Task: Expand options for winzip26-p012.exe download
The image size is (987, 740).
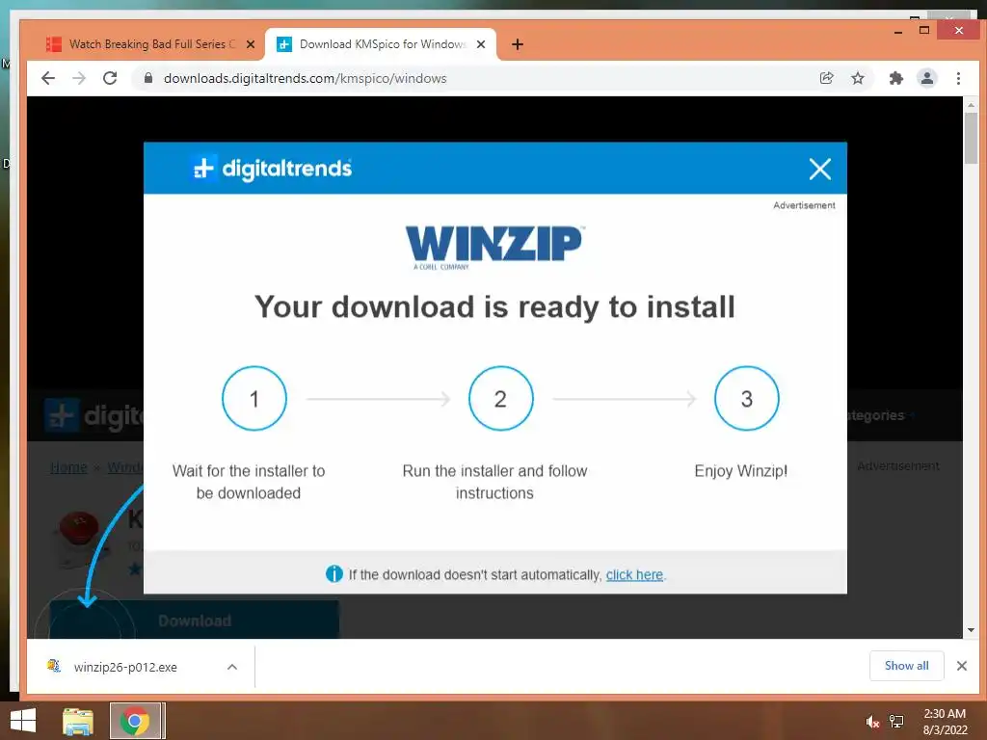Action: (x=232, y=667)
